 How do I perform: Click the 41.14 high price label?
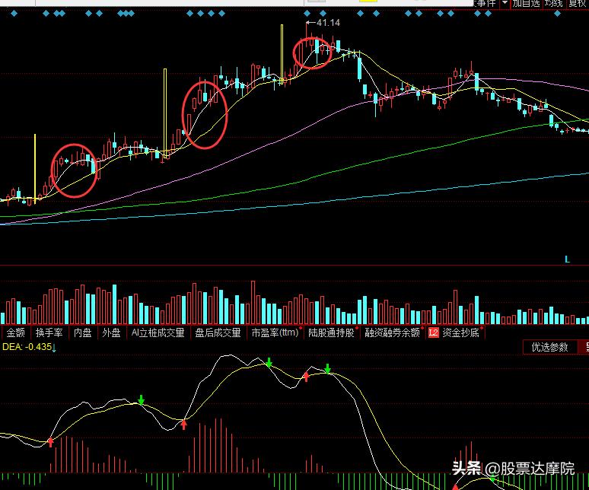(328, 23)
